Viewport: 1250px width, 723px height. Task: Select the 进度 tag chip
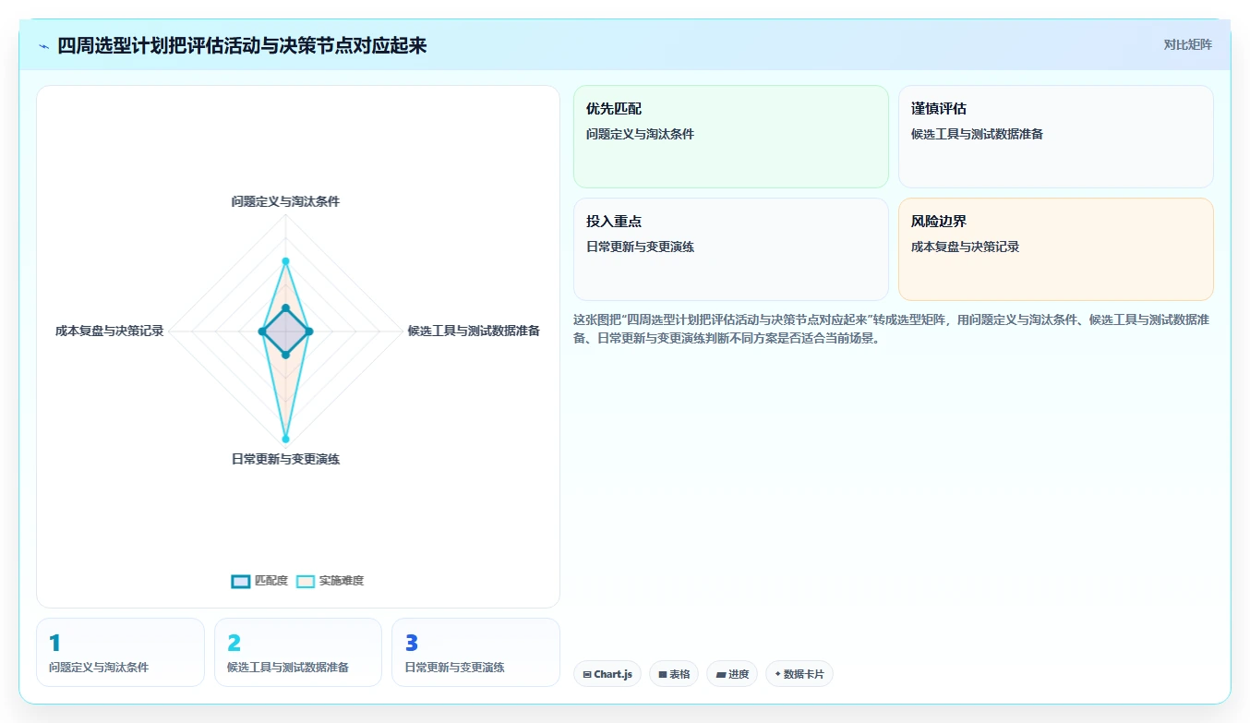[732, 674]
